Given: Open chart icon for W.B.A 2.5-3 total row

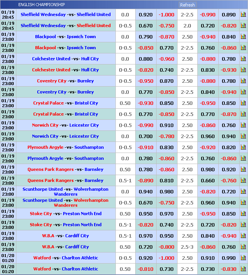Looking at the screenshot, I should (x=243, y=247).
